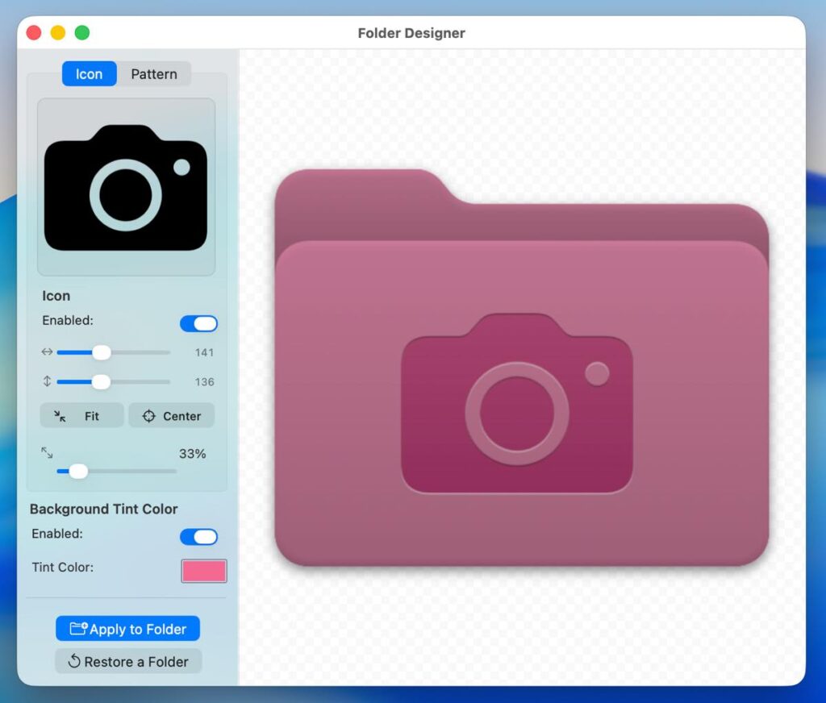Click the horizontal arrows icon beside width slider
Screen dimensions: 826x703
coord(47,352)
